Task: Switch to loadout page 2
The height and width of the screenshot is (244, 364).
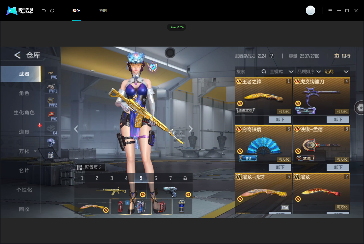Action: click(x=97, y=178)
